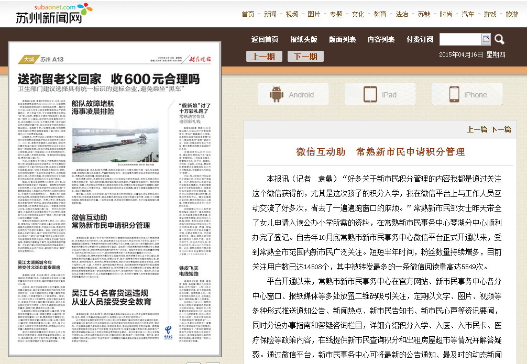Click the 姑苏晚报 masthead on page
Viewport: 527px width, 364px height.
click(x=200, y=59)
